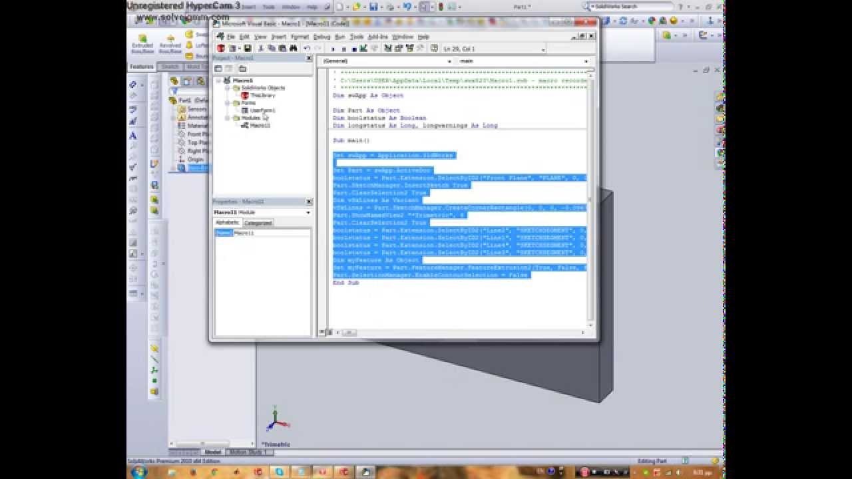The width and height of the screenshot is (852, 479).
Task: Open the Macro11 Module properties dropdown
Action: click(308, 212)
